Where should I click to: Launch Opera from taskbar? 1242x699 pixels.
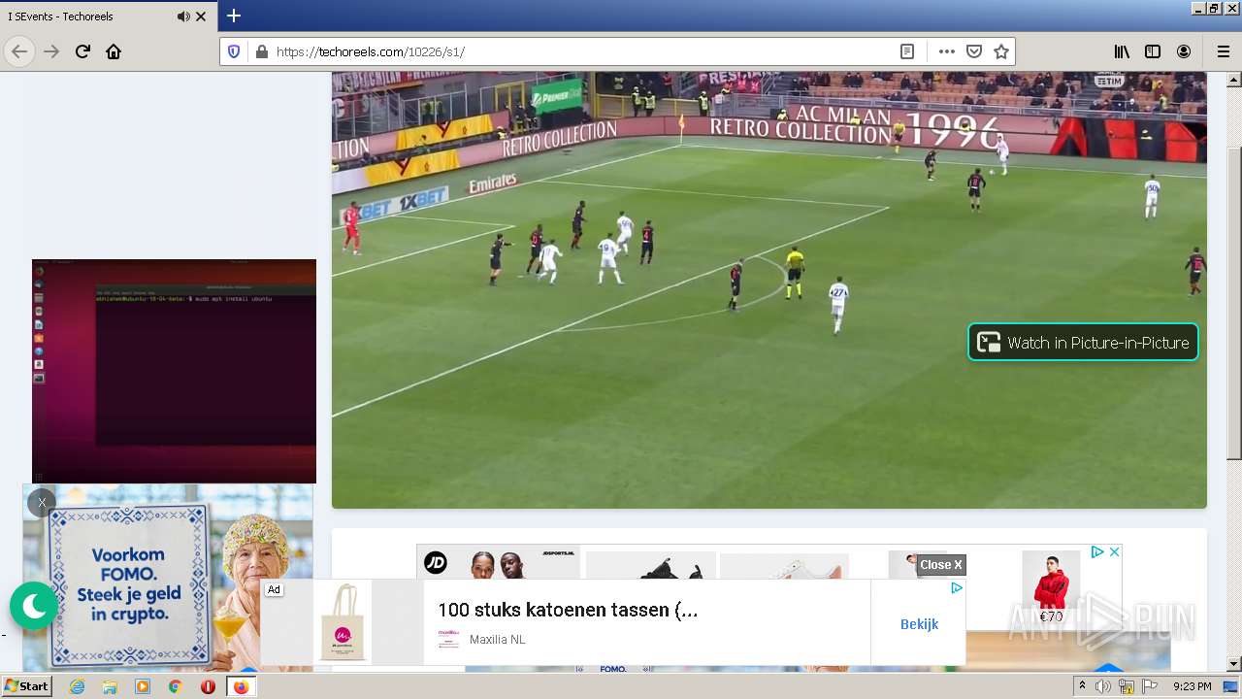tap(208, 686)
